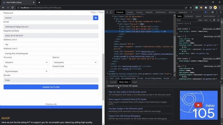Image resolution: width=223 pixels, height=125 pixels.
Task: Close the DevTools panel
Action: coord(221,12)
